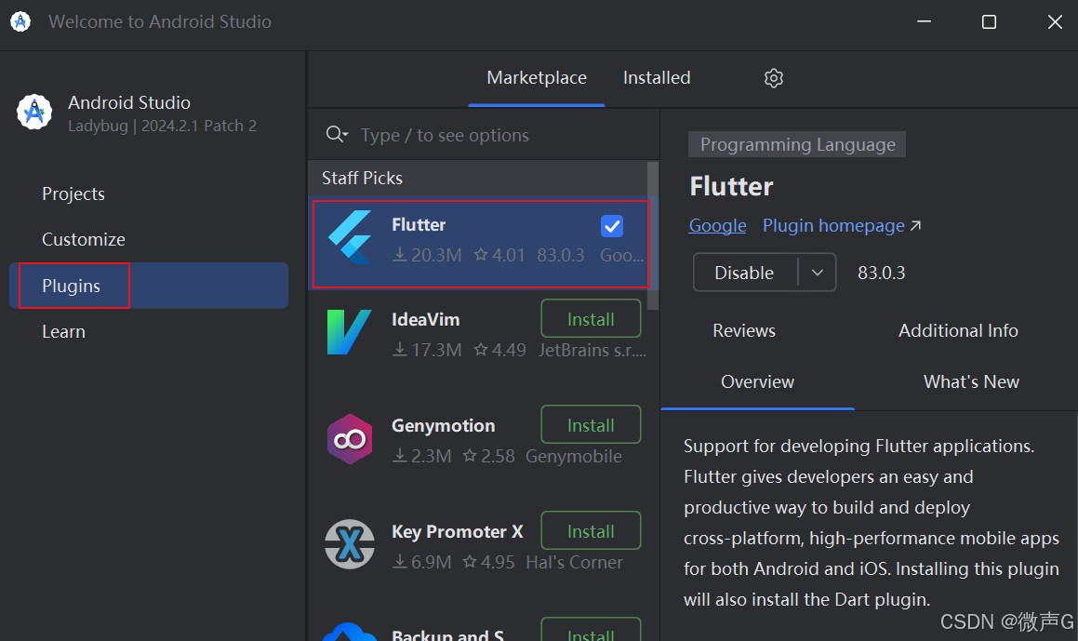Switch to the Installed tab
The height and width of the screenshot is (641, 1078).
(657, 78)
